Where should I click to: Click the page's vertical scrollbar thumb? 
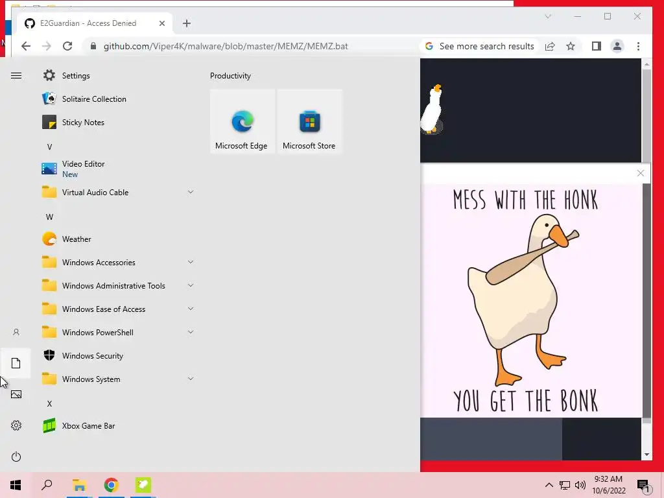(646, 115)
